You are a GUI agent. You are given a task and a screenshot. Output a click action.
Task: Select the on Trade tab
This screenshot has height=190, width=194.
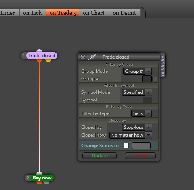pos(63,13)
